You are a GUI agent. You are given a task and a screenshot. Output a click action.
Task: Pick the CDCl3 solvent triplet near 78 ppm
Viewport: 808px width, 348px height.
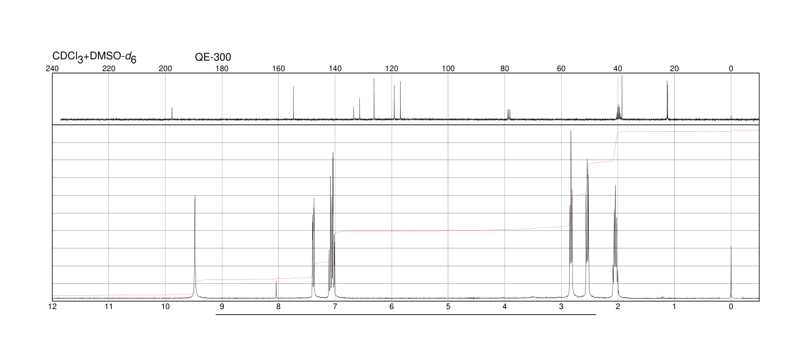(x=508, y=115)
